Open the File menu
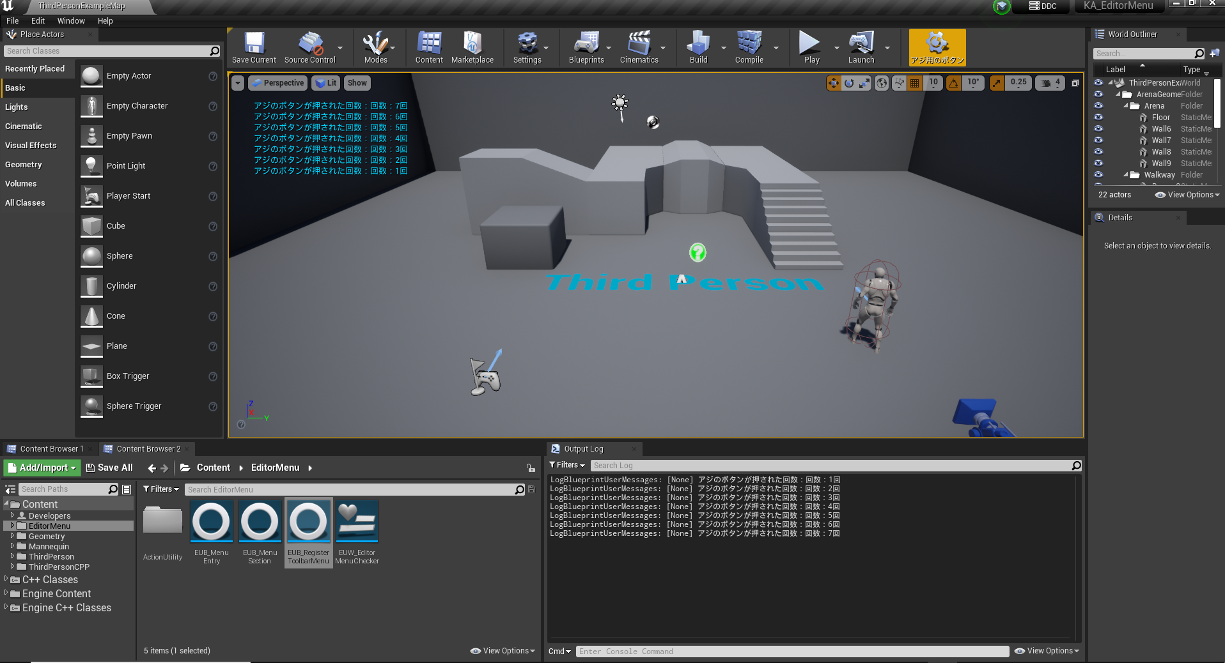The image size is (1225, 663). (x=12, y=21)
